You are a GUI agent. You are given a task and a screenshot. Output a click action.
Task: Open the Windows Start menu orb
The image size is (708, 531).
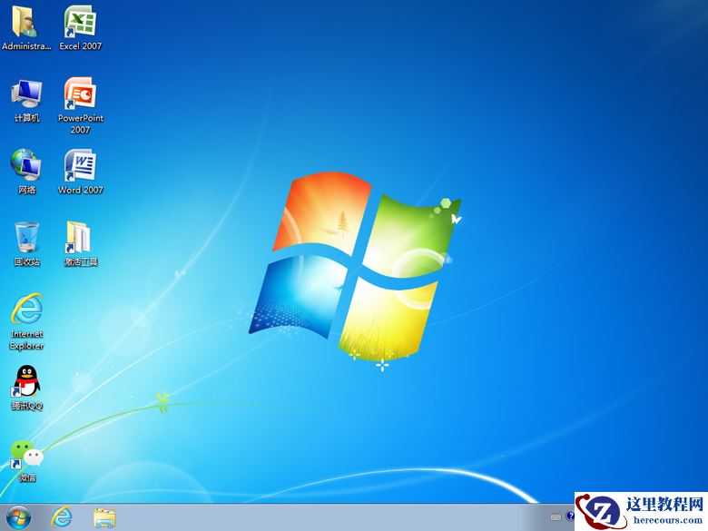click(18, 517)
